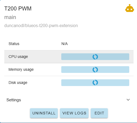Open the Settings section
Viewport: 137px width, 123px height.
click(x=68, y=100)
